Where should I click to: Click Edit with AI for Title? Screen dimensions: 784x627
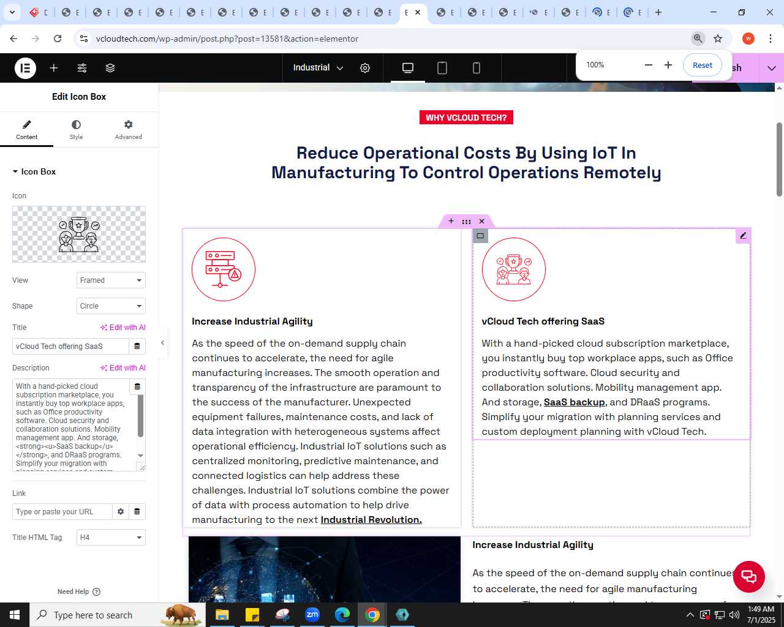coord(123,328)
